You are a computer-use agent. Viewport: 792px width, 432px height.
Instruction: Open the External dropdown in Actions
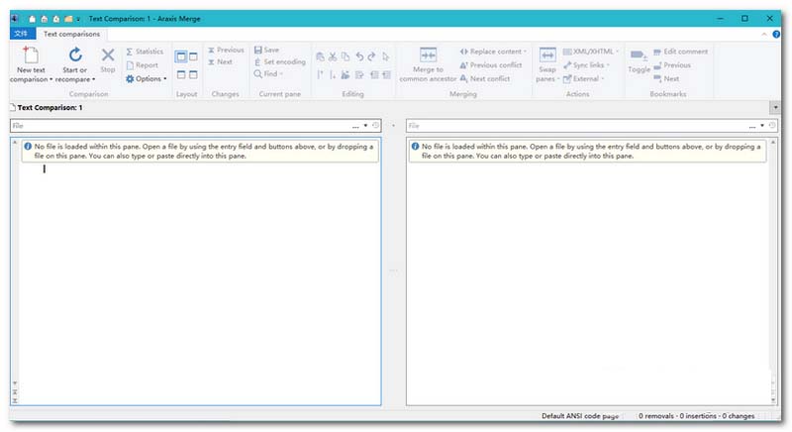[x=583, y=79]
